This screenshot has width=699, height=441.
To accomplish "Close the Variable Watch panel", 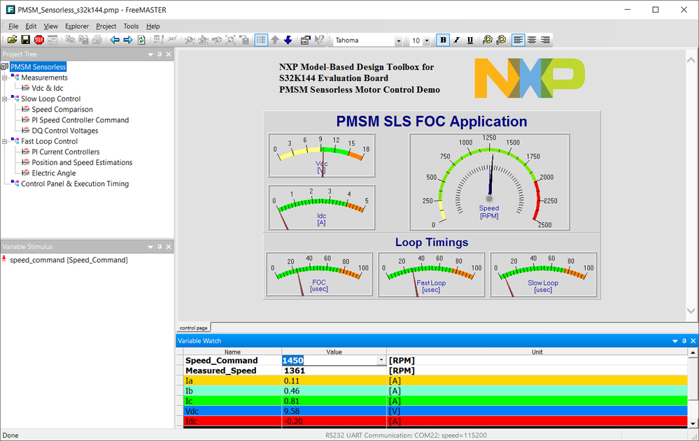I will point(693,341).
